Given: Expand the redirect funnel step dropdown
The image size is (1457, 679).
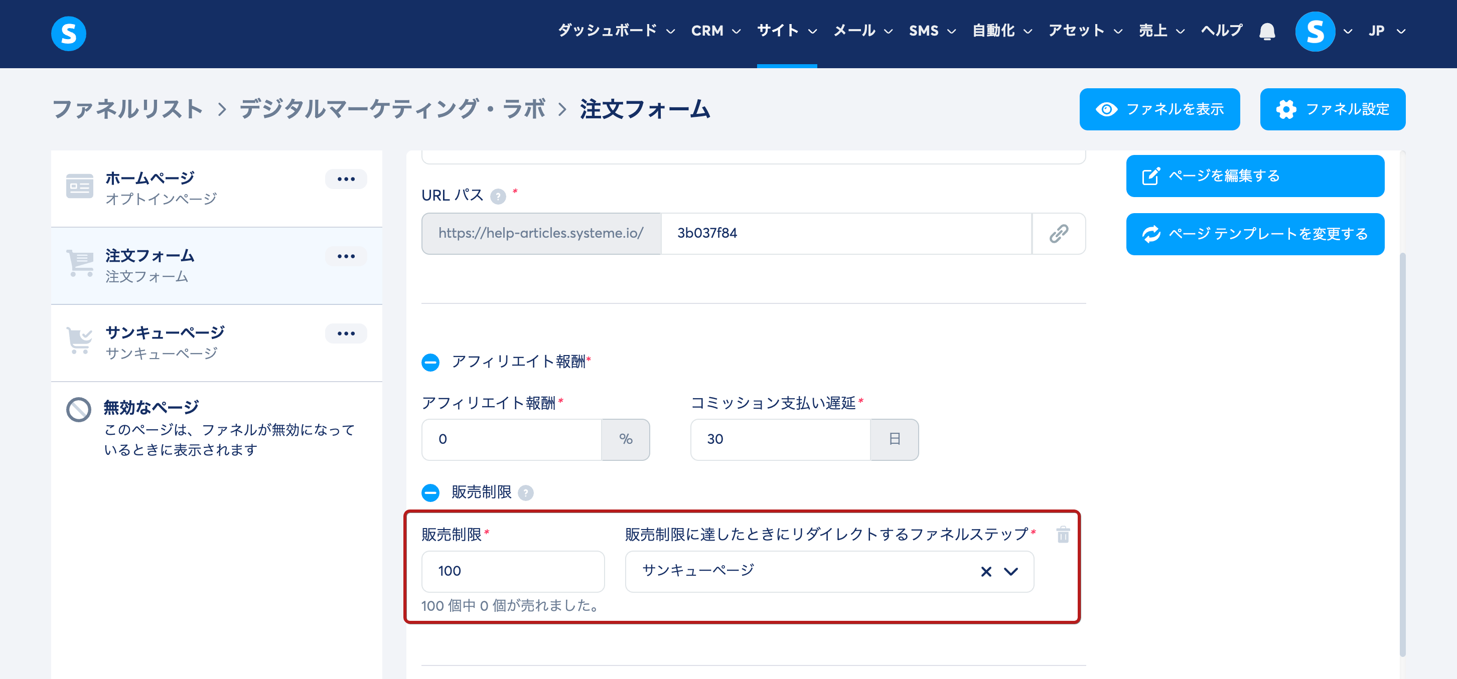Looking at the screenshot, I should 1011,572.
